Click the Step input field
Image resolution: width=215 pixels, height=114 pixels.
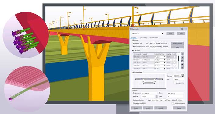click(178, 79)
